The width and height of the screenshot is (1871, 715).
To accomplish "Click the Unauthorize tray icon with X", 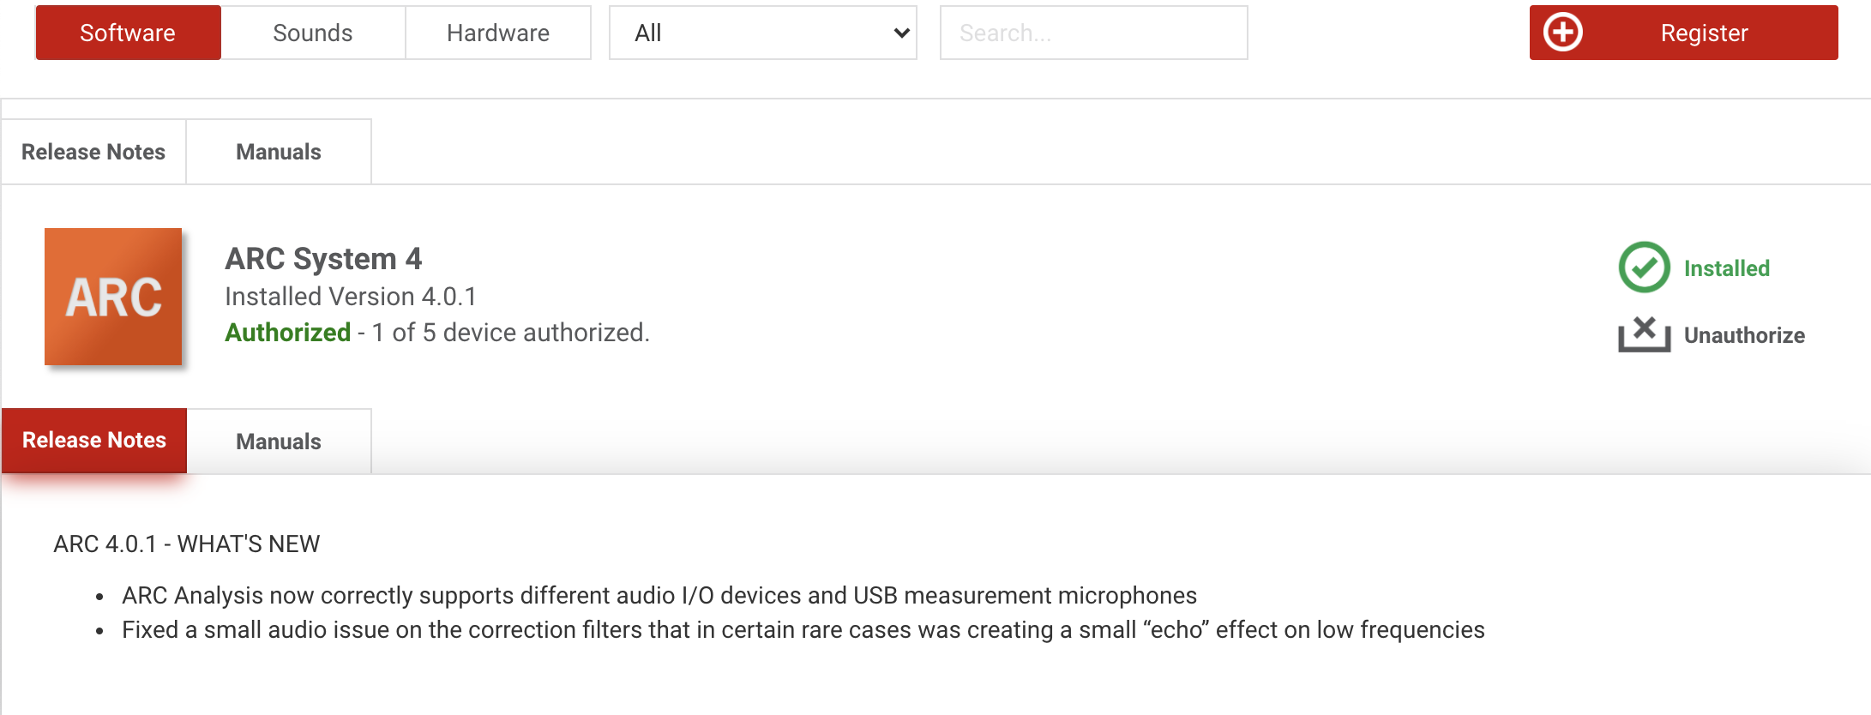I will pos(1644,334).
